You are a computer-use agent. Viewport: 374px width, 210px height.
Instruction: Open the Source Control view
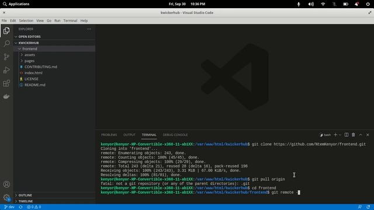[6, 57]
